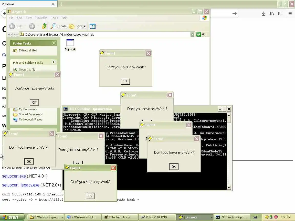Open the File menu in Anywork window
Viewport: 295px width, 221px height.
[x=11, y=18]
